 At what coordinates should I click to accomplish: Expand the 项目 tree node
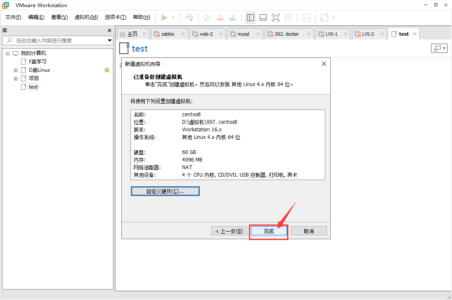pos(16,78)
